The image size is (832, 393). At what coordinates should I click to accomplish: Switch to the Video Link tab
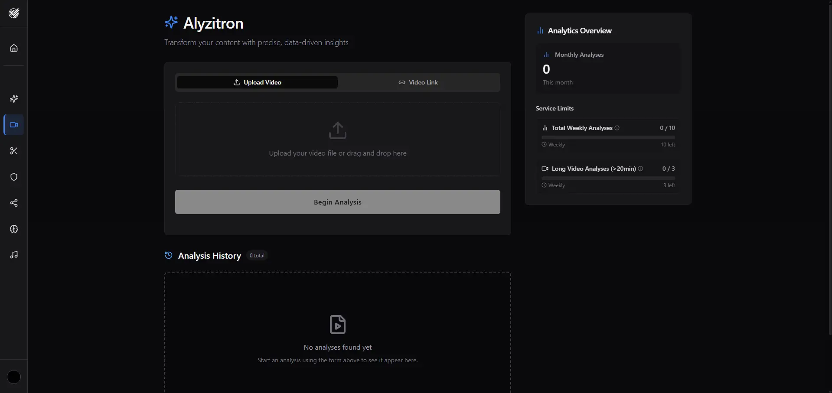pyautogui.click(x=418, y=82)
